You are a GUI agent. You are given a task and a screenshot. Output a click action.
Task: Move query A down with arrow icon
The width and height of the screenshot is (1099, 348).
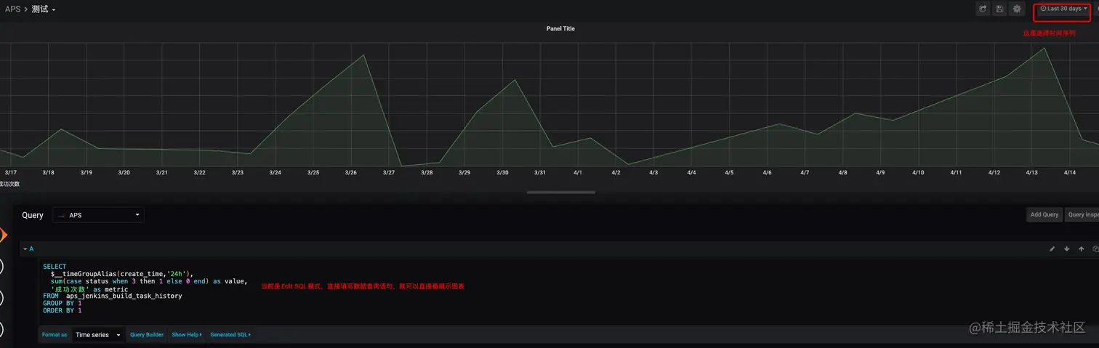[1067, 248]
